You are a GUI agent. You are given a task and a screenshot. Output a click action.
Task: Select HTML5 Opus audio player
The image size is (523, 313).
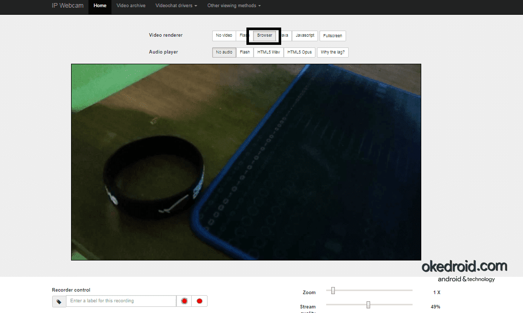(x=299, y=52)
